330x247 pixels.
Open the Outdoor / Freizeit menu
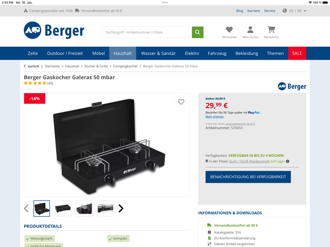click(x=65, y=53)
